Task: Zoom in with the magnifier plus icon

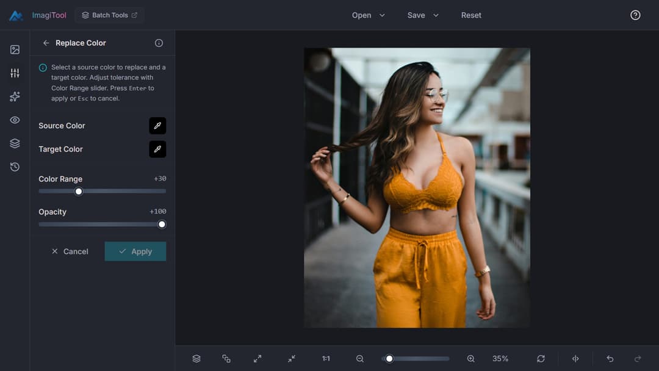Action: click(470, 358)
